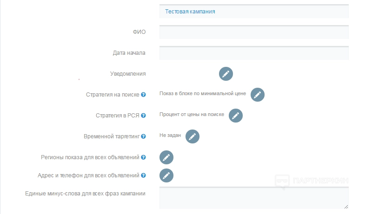372x214 pixels.
Task: Show help for Регионы показа
Action: (x=143, y=157)
